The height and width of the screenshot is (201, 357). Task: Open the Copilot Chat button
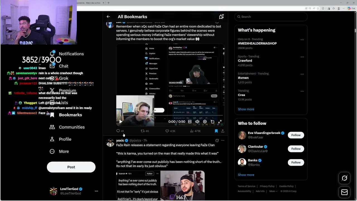[351, 8]
